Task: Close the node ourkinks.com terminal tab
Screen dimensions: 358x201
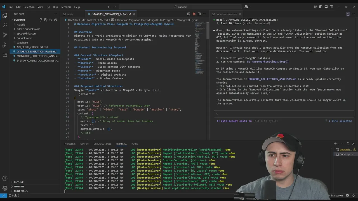Action: point(240,14)
